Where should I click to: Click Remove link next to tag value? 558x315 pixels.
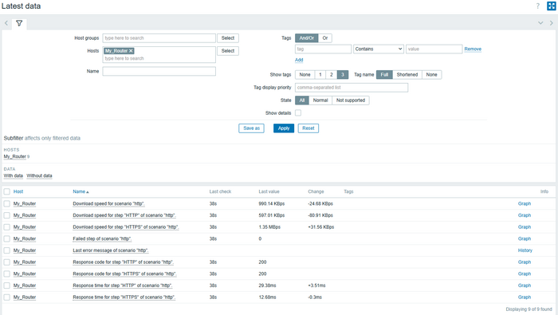point(473,49)
